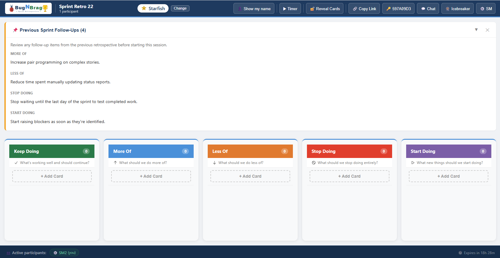Collapse the Previous Sprint Follow-Ups panel
Viewport: 500px width, 258px height.
[476, 30]
